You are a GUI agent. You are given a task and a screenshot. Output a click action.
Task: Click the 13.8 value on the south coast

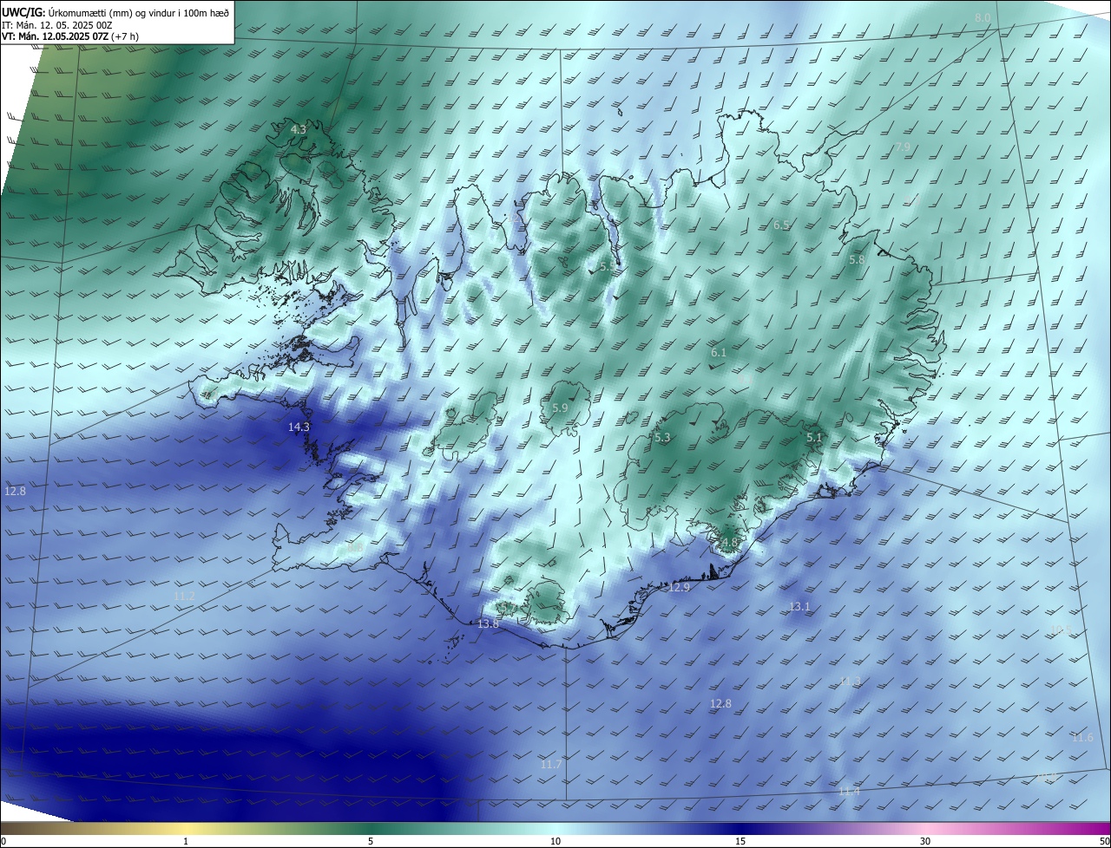click(x=489, y=624)
